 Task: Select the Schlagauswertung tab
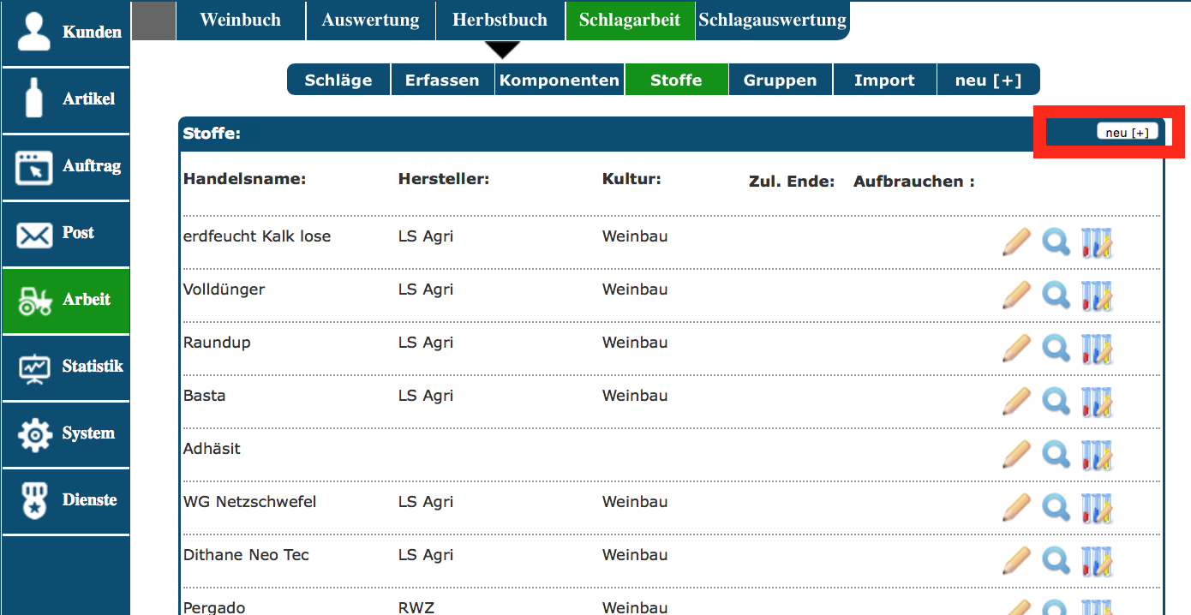point(772,21)
